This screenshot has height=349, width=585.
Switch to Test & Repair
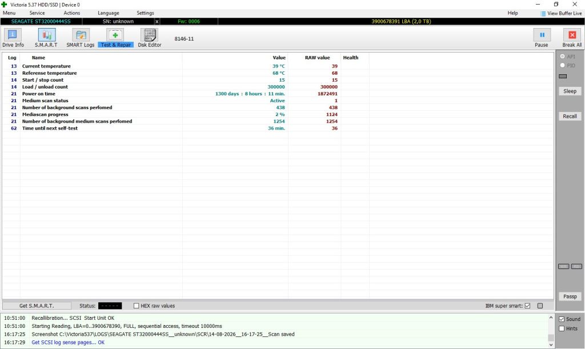(x=115, y=38)
